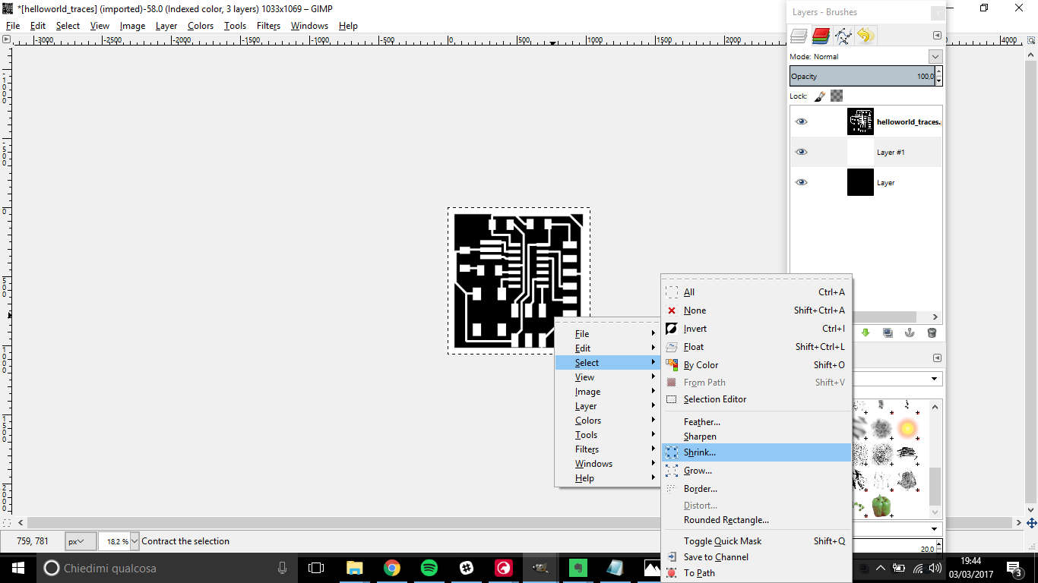Open Evernote from the taskbar
The image size is (1038, 583).
coord(578,568)
